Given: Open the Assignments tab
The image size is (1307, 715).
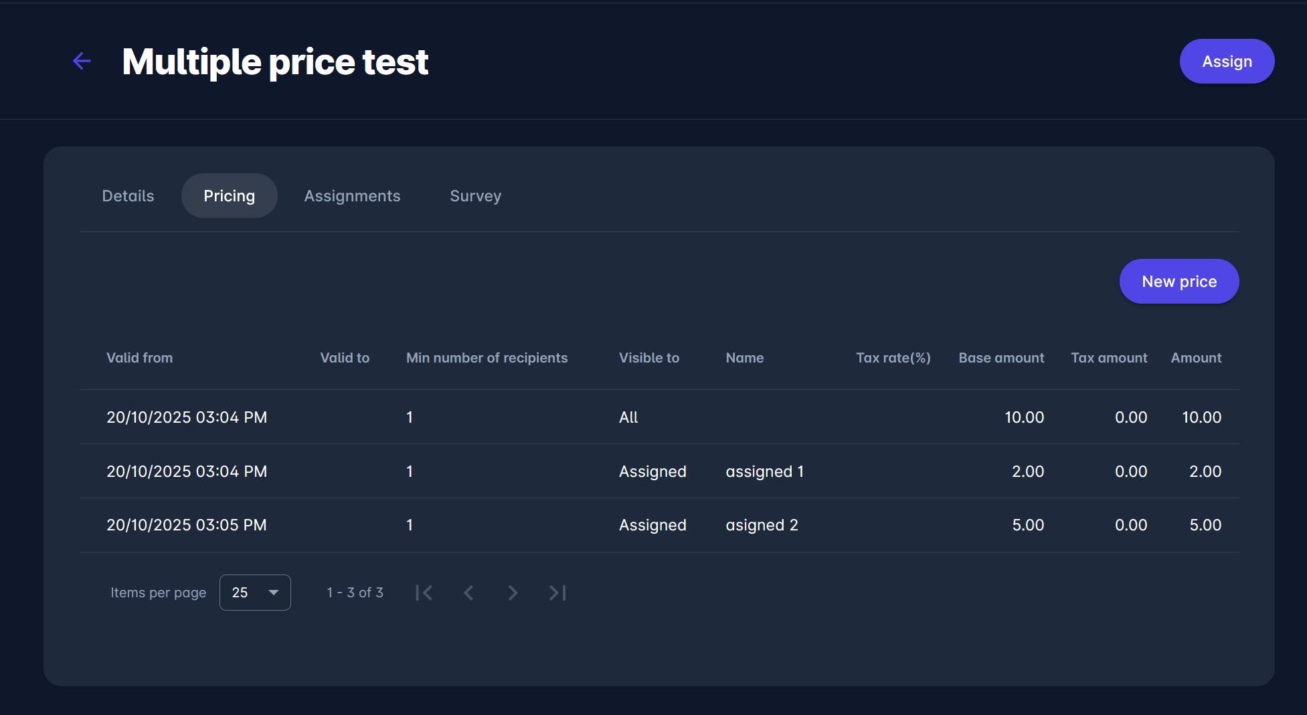Looking at the screenshot, I should (352, 196).
